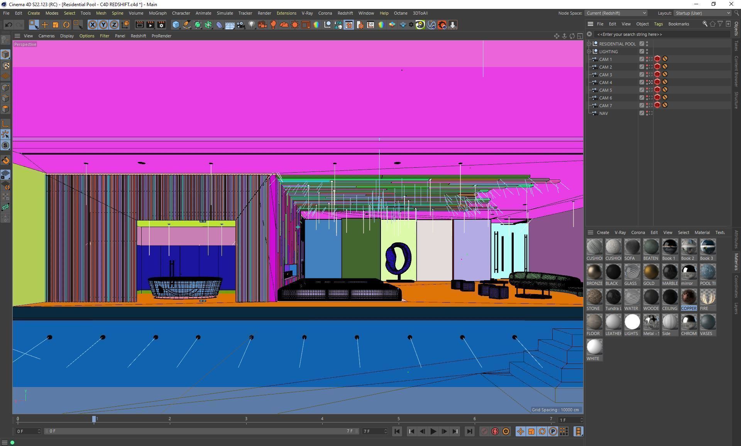Click Create in the Materials panel
The width and height of the screenshot is (741, 446).
coord(602,232)
